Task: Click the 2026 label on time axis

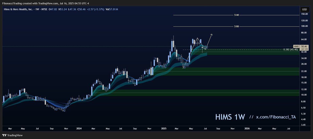Action: pyautogui.click(x=247, y=129)
